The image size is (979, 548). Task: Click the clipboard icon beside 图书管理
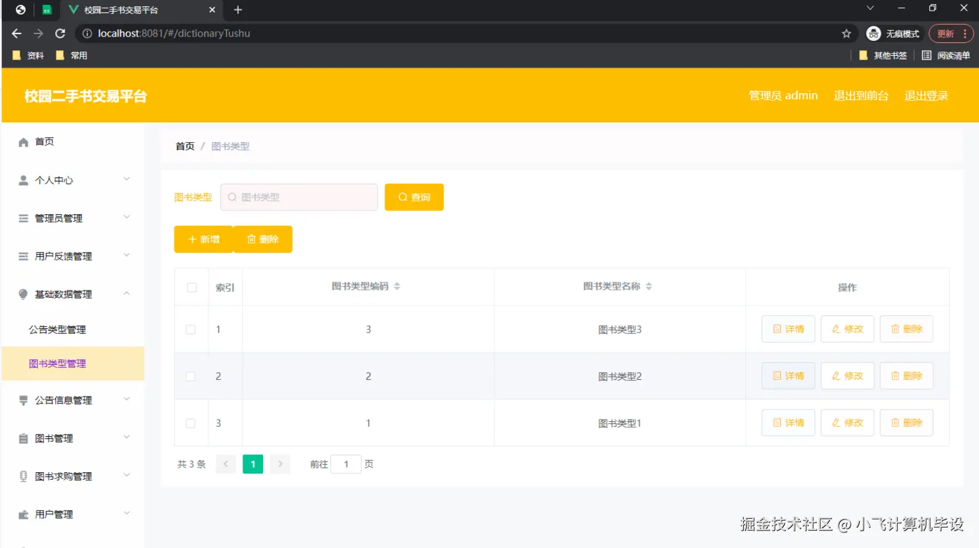click(24, 439)
